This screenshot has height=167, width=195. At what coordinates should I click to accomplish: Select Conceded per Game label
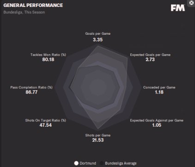pyautogui.click(x=159, y=87)
